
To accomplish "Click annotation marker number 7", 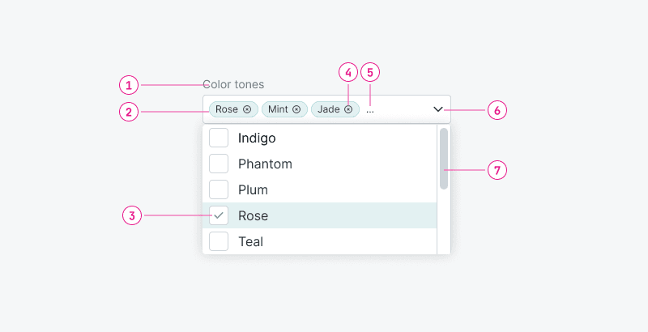I will (x=497, y=170).
